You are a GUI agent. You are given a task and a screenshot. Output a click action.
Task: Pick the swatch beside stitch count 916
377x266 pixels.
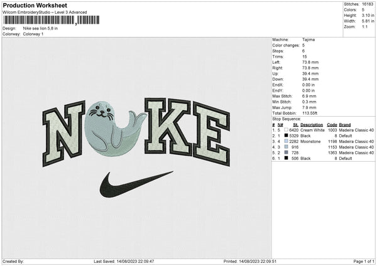(286, 147)
